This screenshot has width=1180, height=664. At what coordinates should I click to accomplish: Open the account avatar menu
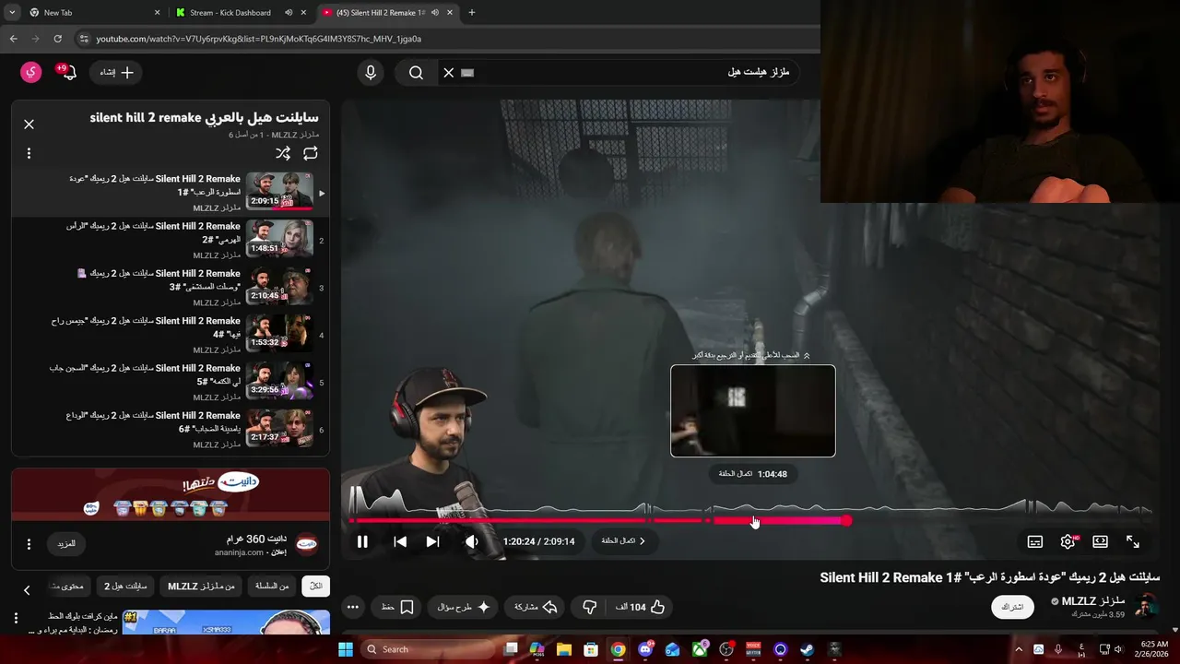[31, 72]
